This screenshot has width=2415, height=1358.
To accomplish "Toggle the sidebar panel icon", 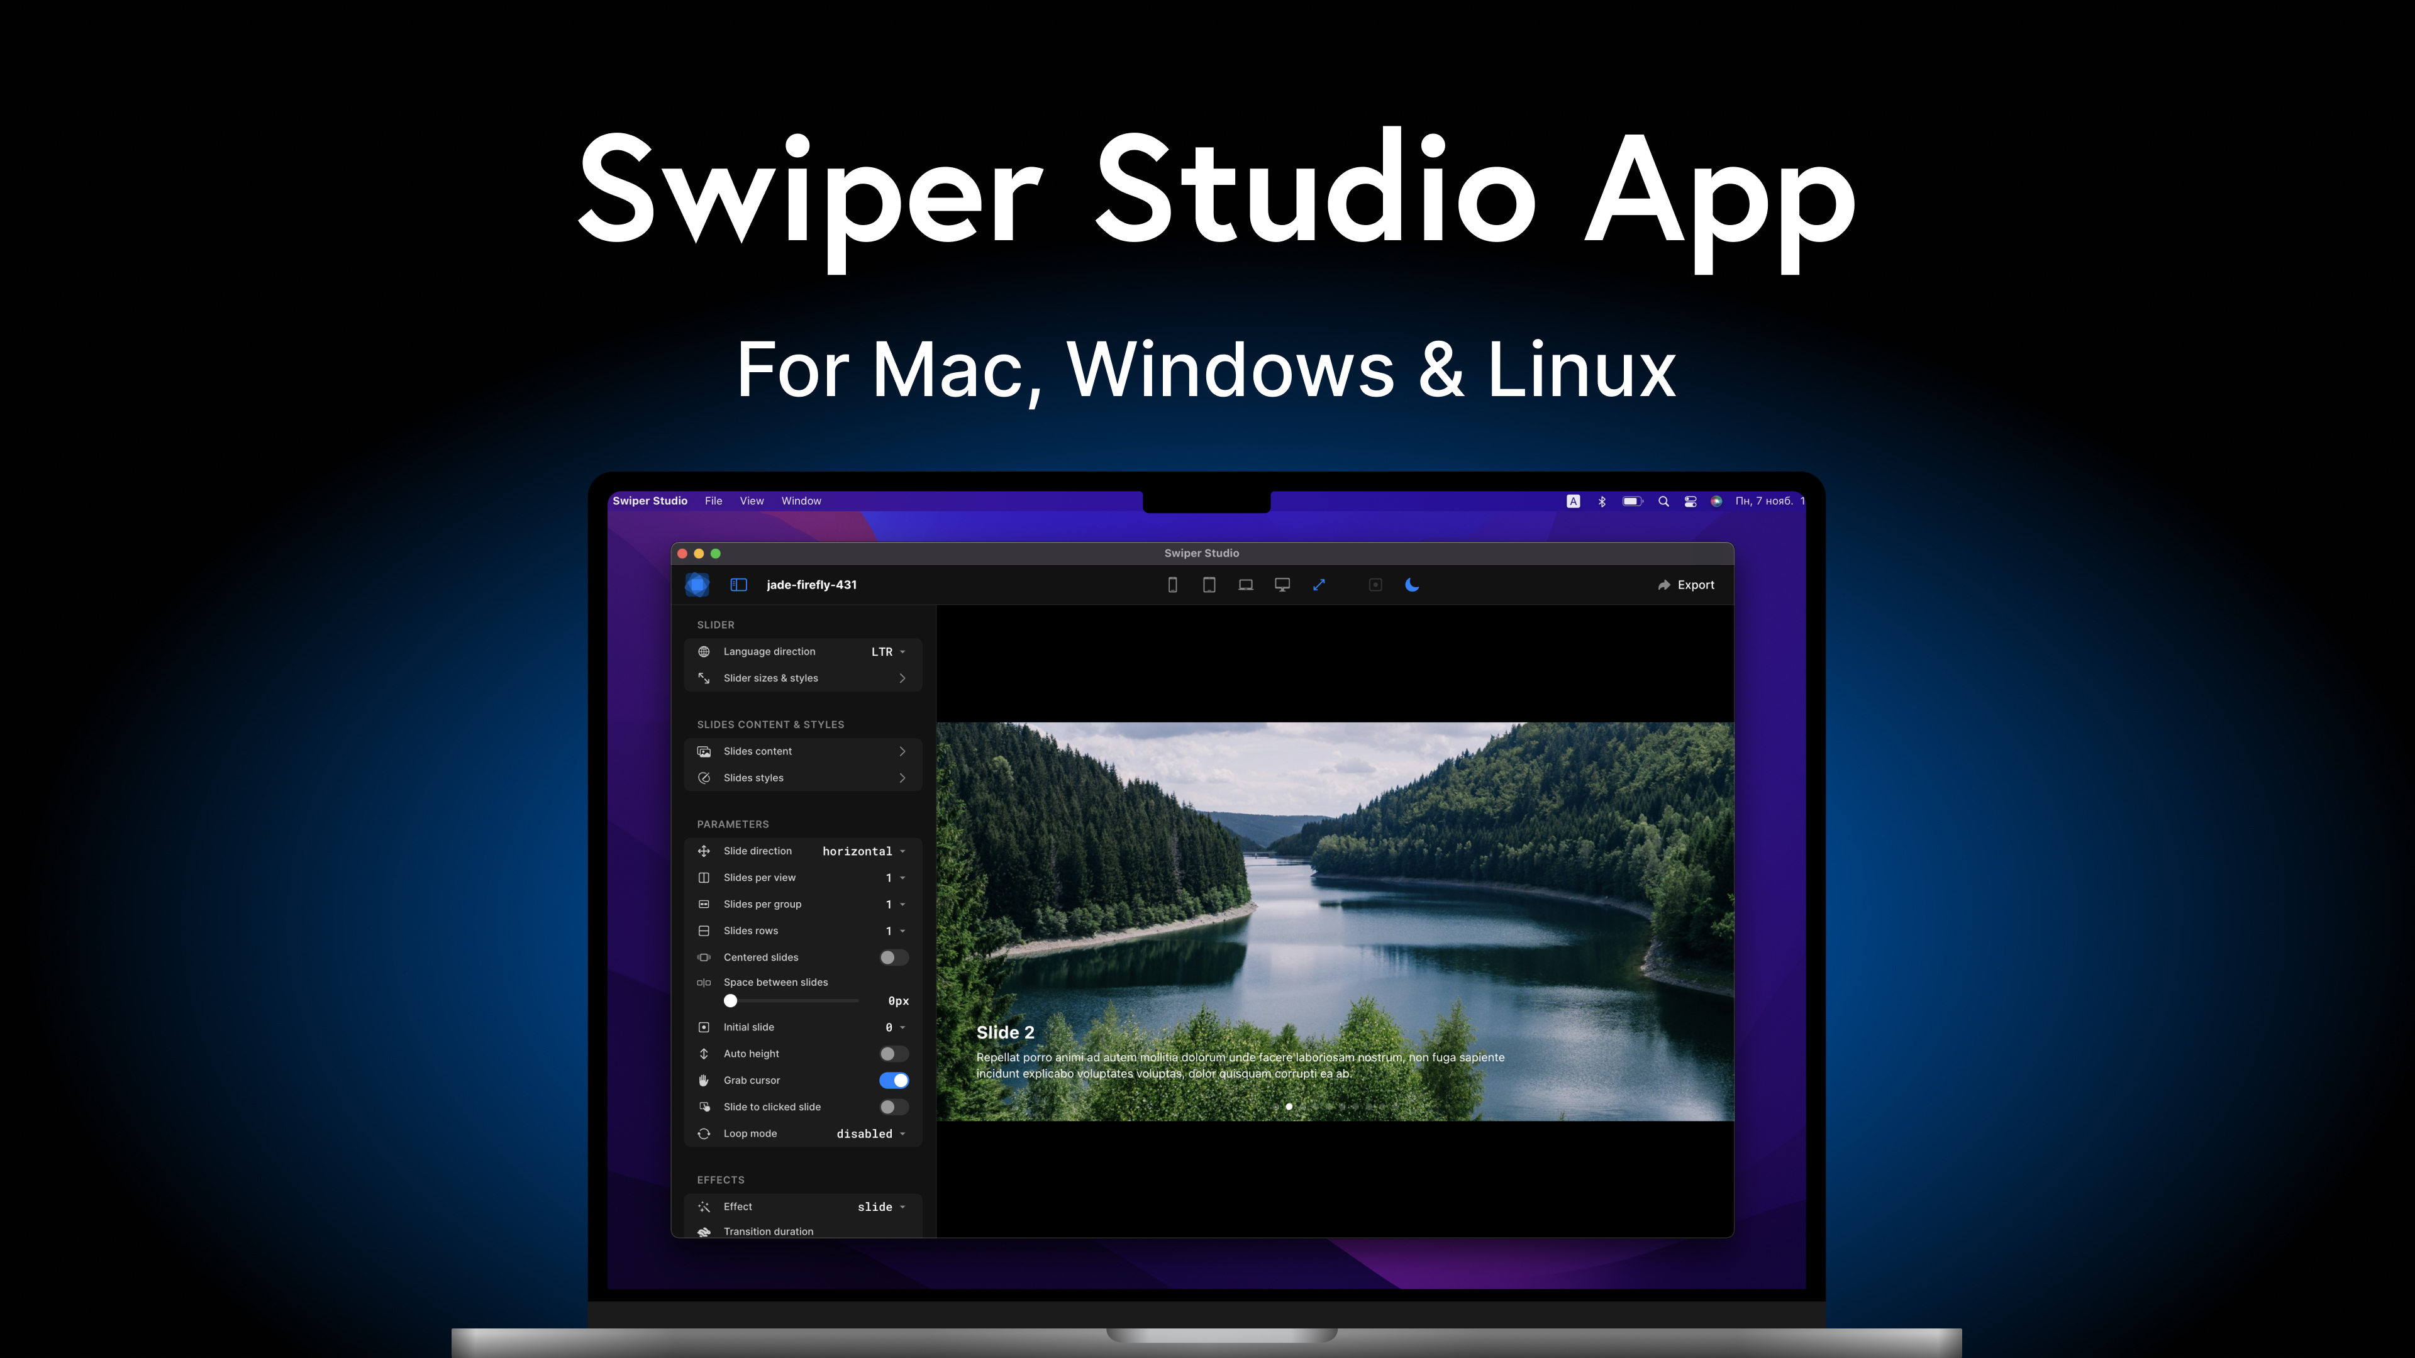I will tap(739, 585).
